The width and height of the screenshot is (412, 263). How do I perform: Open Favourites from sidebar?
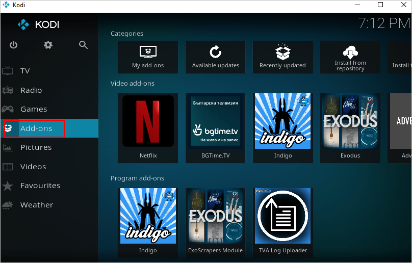[x=49, y=186]
